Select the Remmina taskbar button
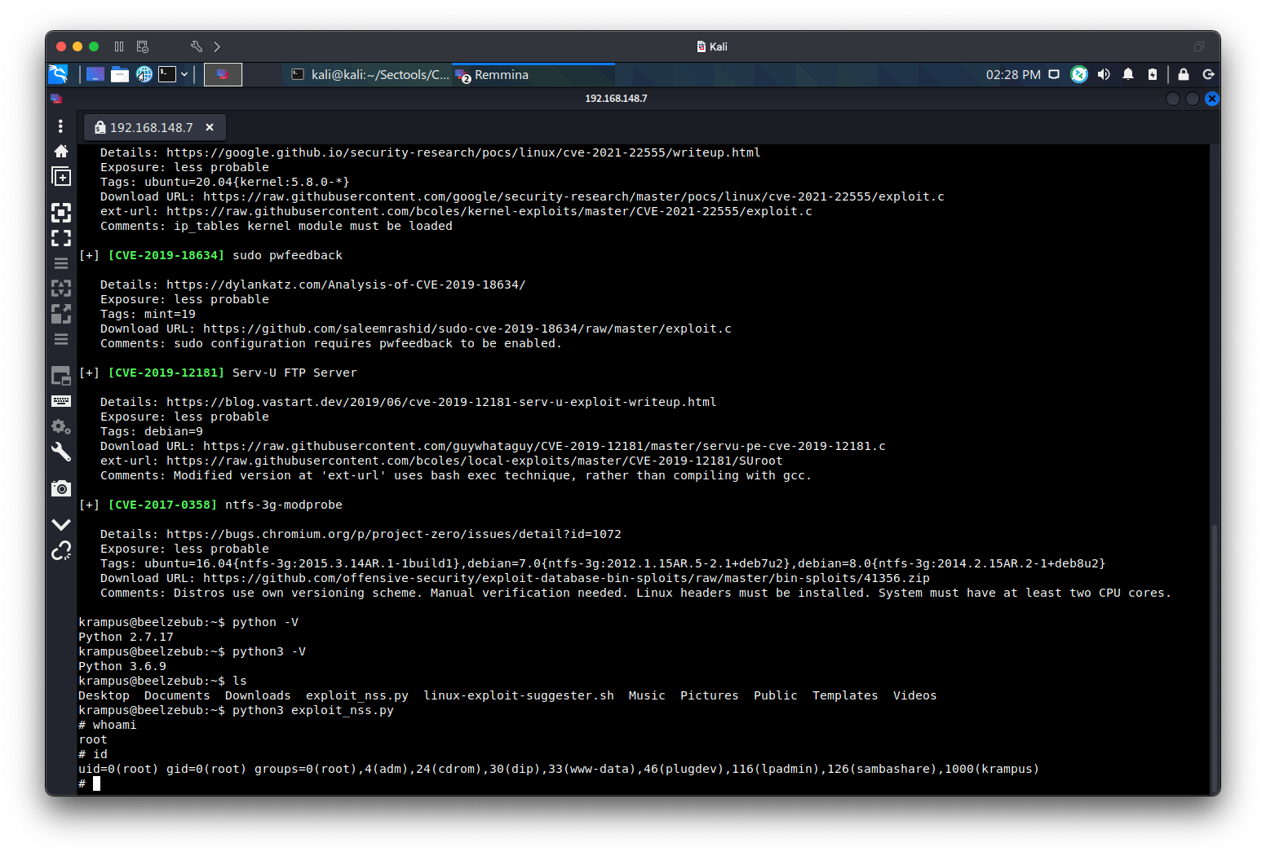The height and width of the screenshot is (856, 1266). (533, 74)
